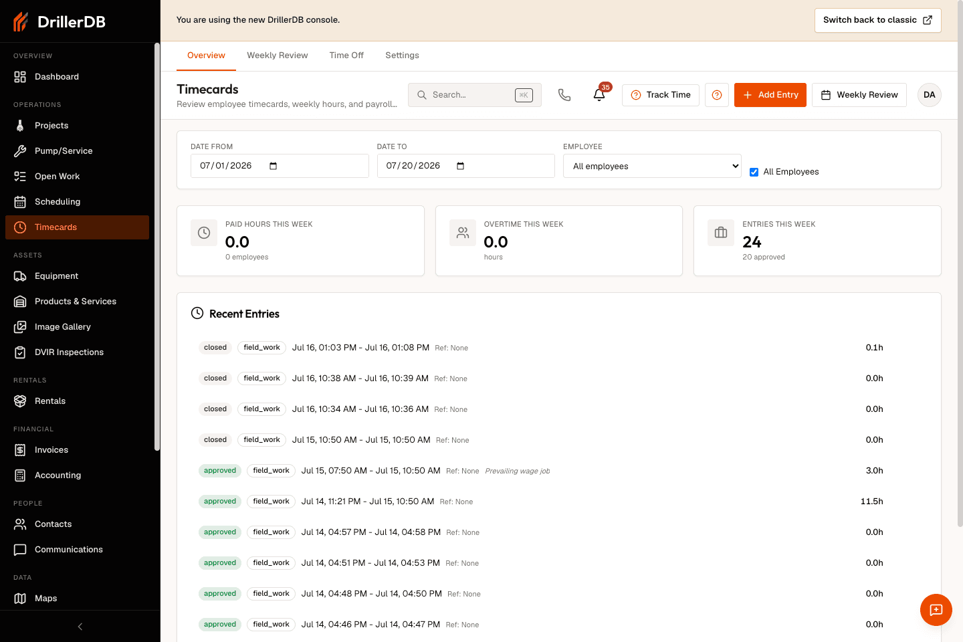Click the Overtime This Week card
The height and width of the screenshot is (642, 963).
pyautogui.click(x=559, y=241)
